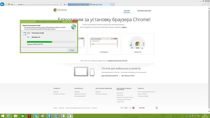Open the Windows Start button
The image size is (210, 118).
[x=3, y=116]
